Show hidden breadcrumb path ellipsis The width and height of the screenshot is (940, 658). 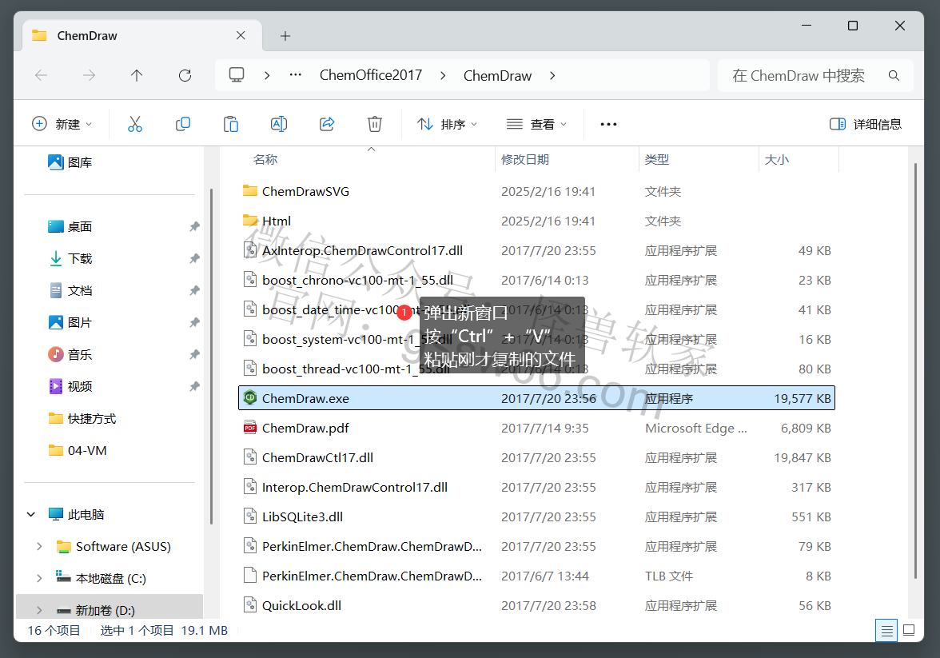coord(296,75)
